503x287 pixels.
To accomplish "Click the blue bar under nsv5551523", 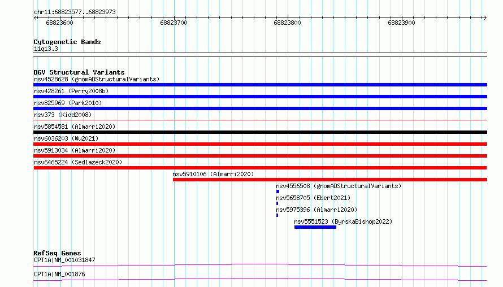I will click(x=315, y=227).
